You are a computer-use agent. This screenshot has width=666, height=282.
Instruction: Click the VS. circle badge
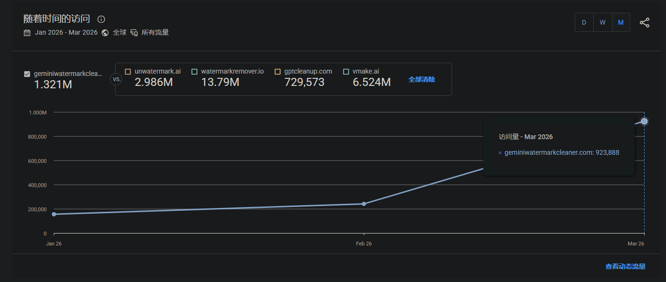(116, 79)
